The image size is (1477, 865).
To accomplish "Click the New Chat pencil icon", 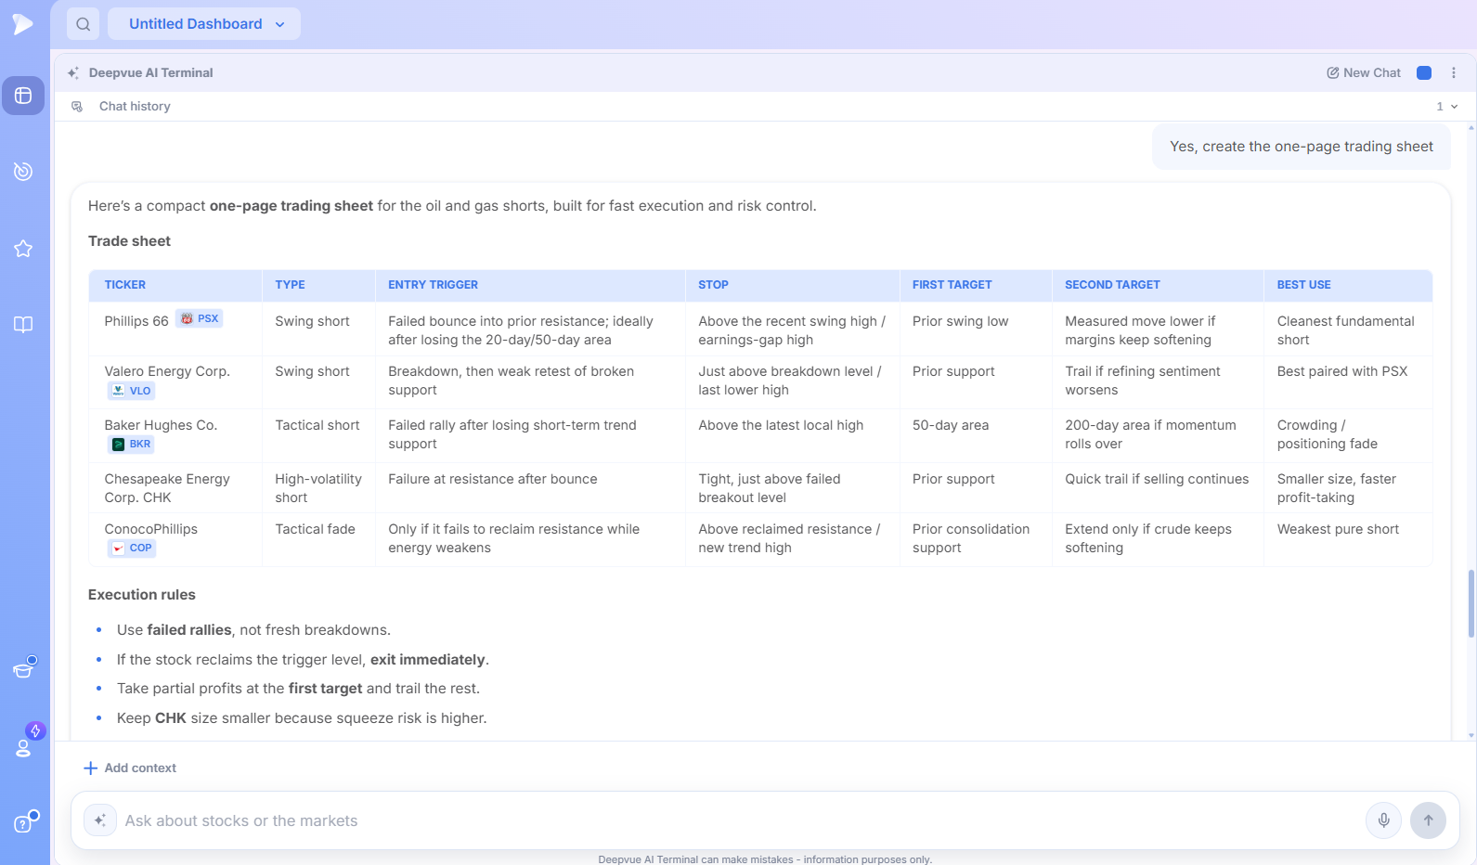I will pyautogui.click(x=1333, y=72).
